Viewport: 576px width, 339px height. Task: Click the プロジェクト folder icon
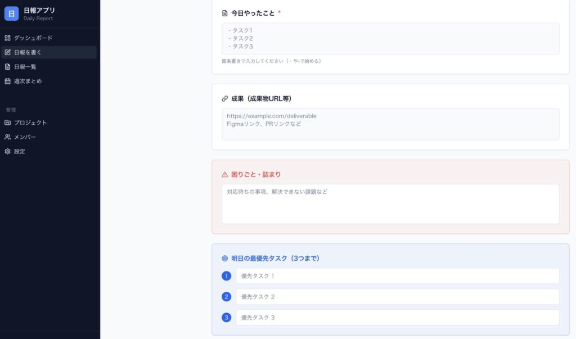pyautogui.click(x=7, y=123)
